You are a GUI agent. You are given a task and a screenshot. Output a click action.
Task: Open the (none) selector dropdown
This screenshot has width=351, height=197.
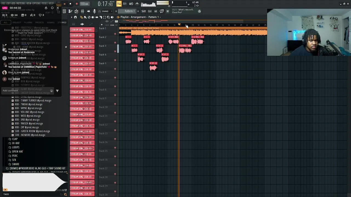107,11
